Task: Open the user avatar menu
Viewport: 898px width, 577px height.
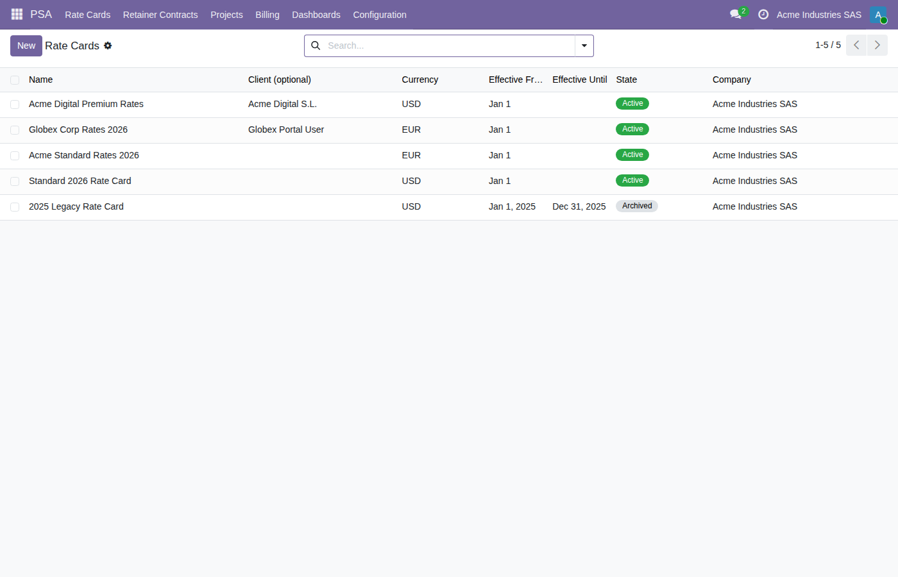Action: (x=878, y=14)
